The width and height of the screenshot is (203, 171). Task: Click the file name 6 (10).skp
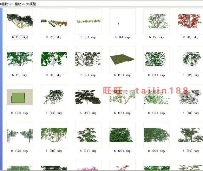(x=122, y=75)
